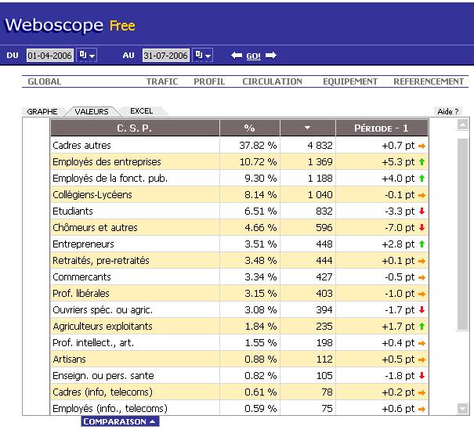Click the 0.82 % value

pyautogui.click(x=261, y=376)
